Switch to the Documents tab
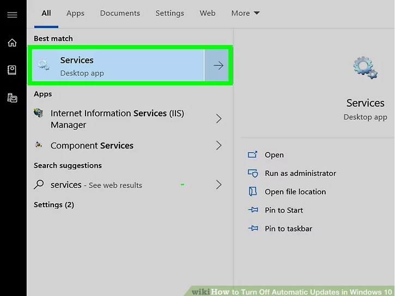The image size is (395, 296). [120, 13]
